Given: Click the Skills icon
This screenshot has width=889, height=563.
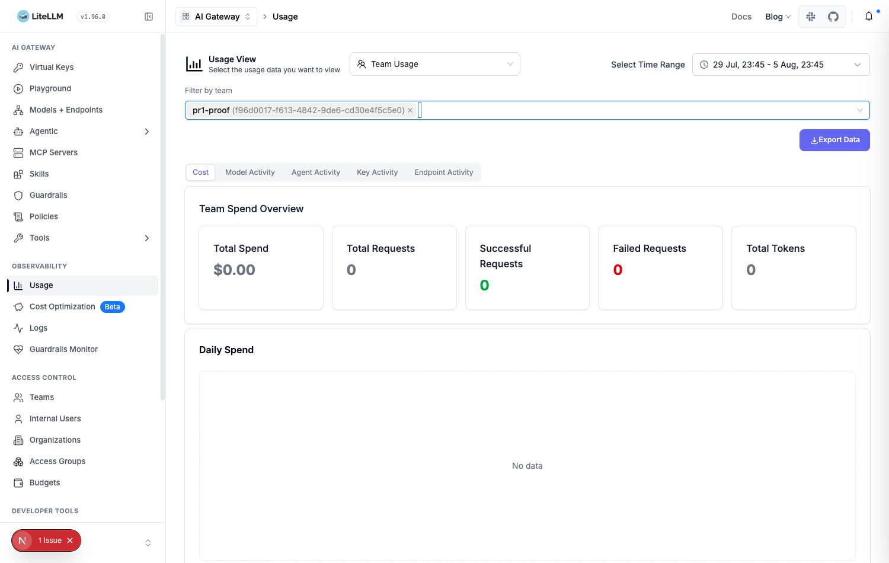Looking at the screenshot, I should (x=18, y=174).
